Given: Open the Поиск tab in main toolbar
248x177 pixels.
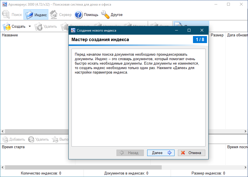Looking at the screenshot, I should 12,15.
